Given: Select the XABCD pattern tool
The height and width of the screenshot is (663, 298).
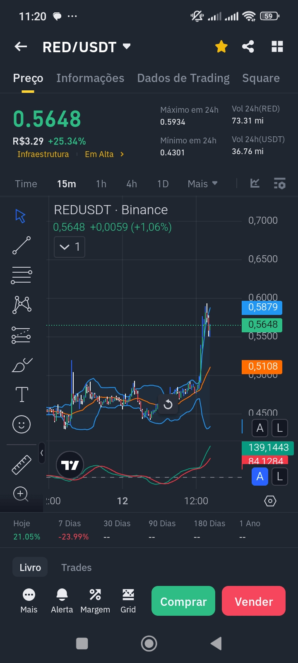Looking at the screenshot, I should pyautogui.click(x=22, y=305).
